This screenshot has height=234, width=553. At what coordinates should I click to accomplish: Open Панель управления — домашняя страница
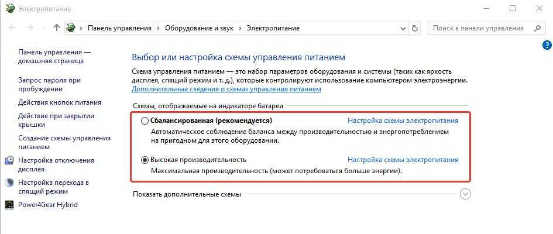(54, 56)
